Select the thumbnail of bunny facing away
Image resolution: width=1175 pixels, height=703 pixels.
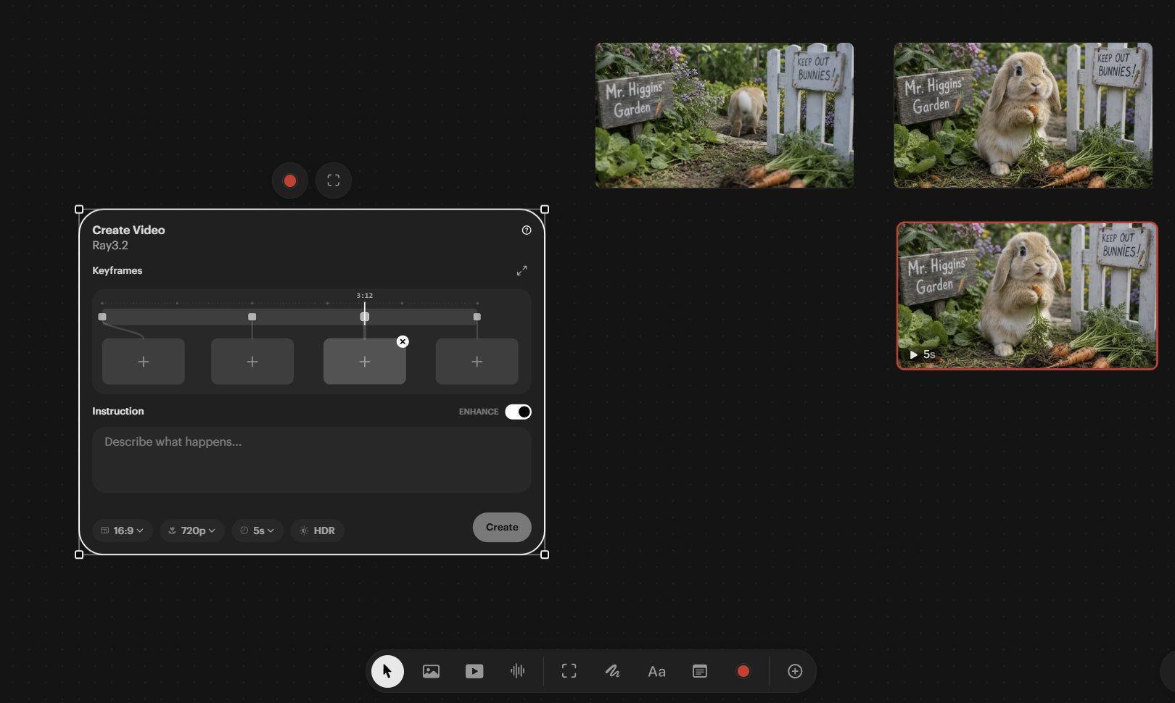click(725, 115)
